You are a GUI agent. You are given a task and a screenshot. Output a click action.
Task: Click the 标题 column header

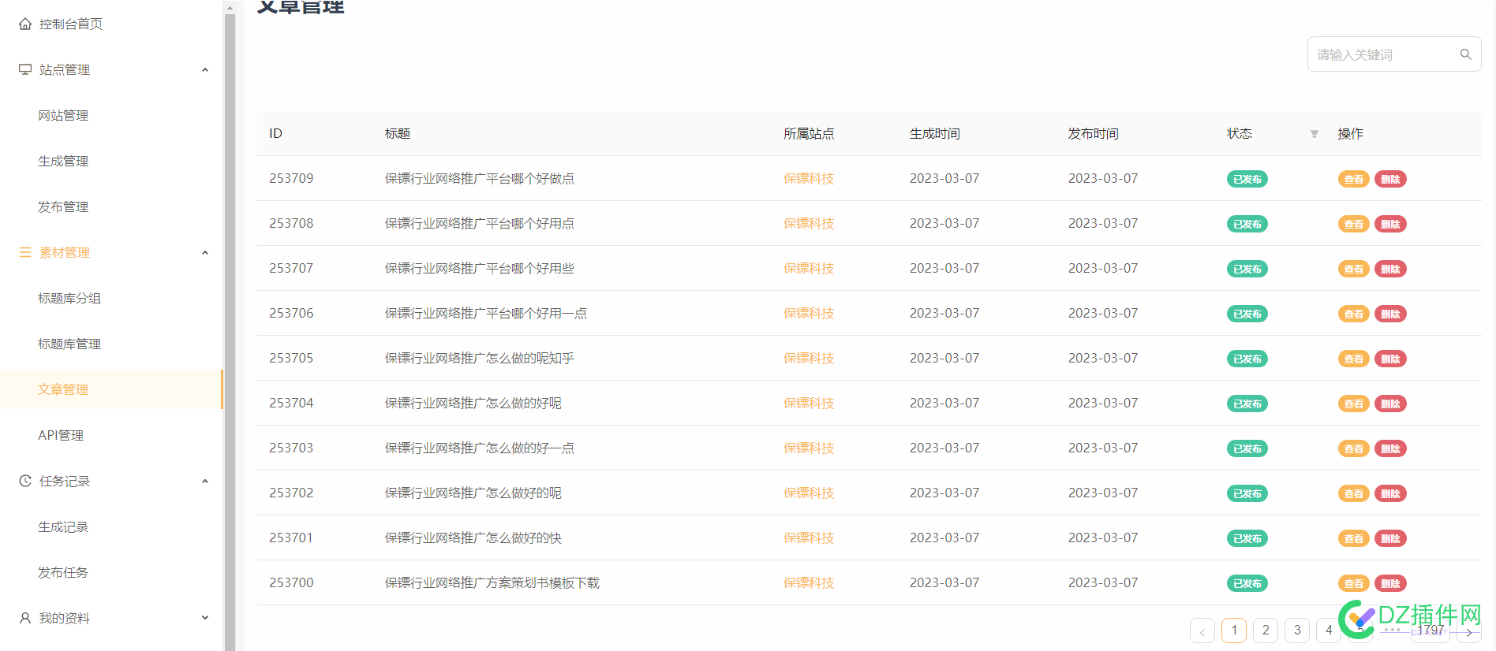click(x=398, y=134)
